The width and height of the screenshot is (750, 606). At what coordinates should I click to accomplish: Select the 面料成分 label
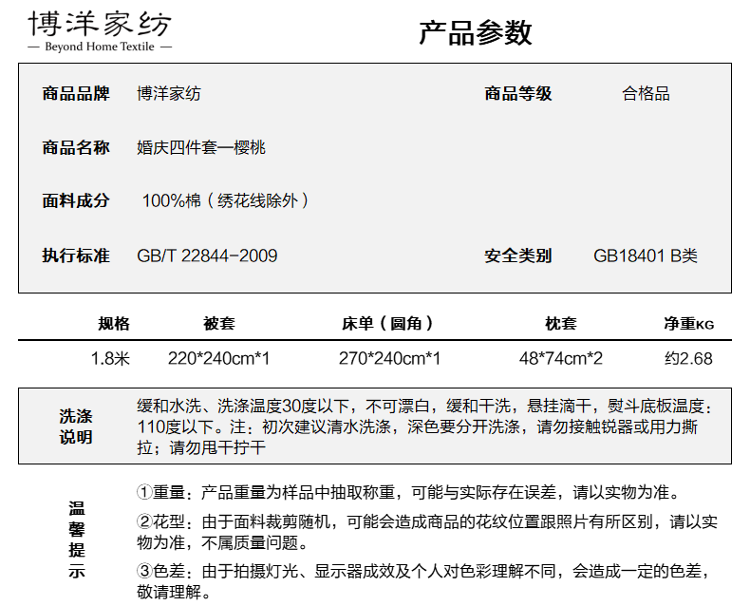click(76, 200)
